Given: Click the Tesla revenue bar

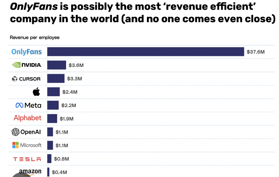Looking at the screenshot, I should [x=49, y=159].
